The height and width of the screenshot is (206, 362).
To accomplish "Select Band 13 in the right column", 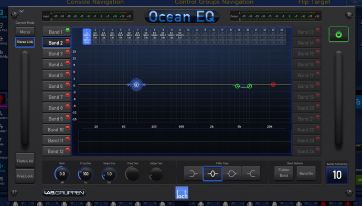I will pyautogui.click(x=306, y=32).
